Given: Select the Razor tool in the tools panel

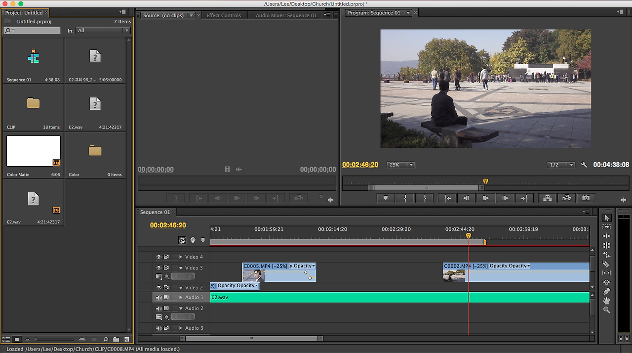Looking at the screenshot, I should pyautogui.click(x=607, y=264).
